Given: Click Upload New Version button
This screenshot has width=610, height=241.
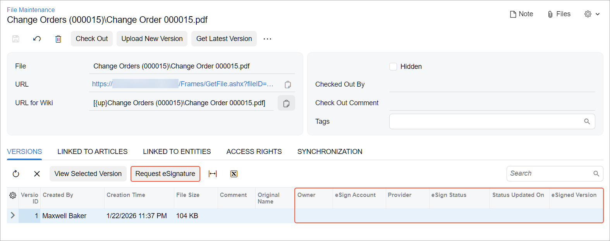Looking at the screenshot, I should 152,39.
